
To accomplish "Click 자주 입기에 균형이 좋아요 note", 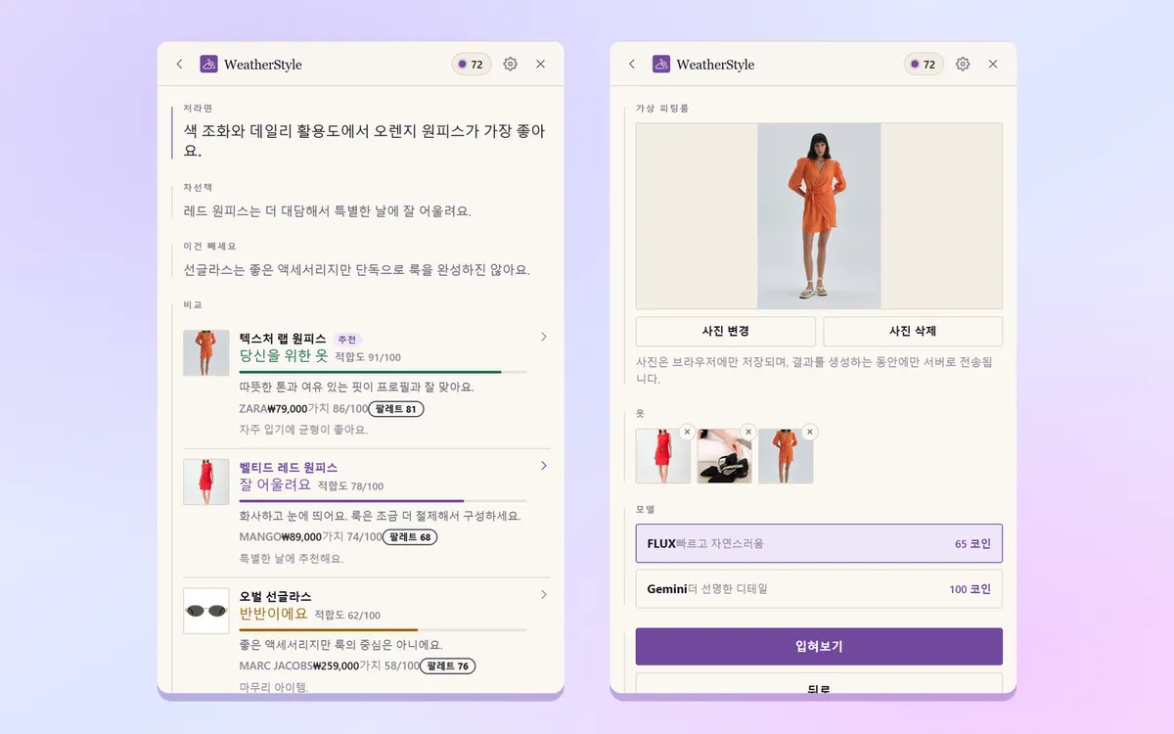I will pyautogui.click(x=303, y=430).
